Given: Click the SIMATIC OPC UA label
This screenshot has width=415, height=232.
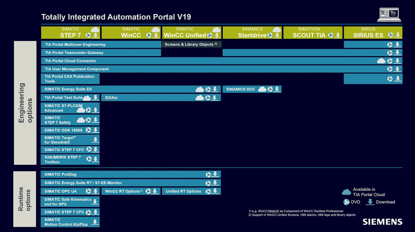Looking at the screenshot, I should pos(61,191).
